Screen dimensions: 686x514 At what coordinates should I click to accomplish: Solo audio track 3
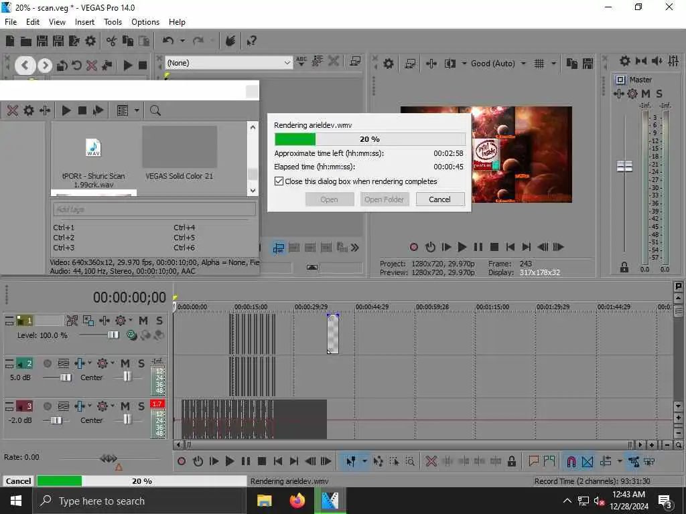(141, 406)
